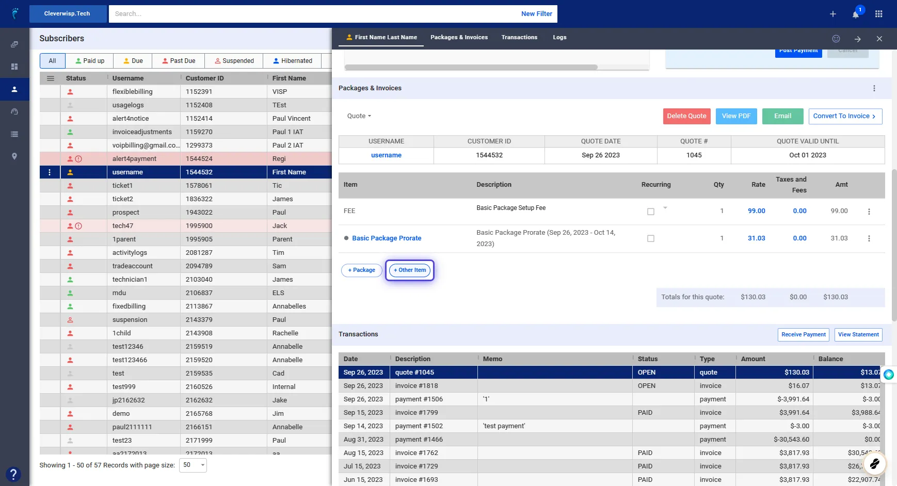The height and width of the screenshot is (486, 897).
Task: Open Convert To Invoice options
Action: pos(845,116)
